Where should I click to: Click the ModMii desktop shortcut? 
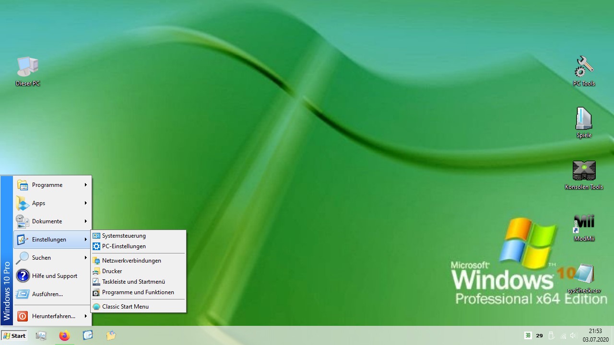(584, 227)
